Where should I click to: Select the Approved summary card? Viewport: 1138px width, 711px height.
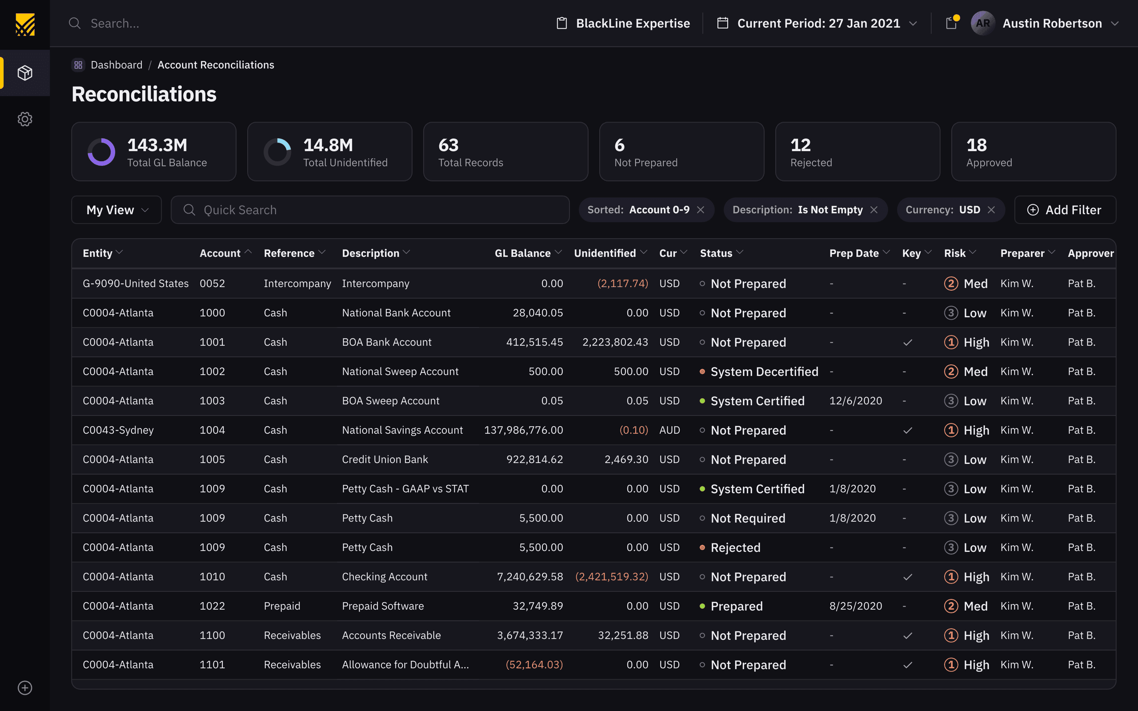coord(1033,152)
